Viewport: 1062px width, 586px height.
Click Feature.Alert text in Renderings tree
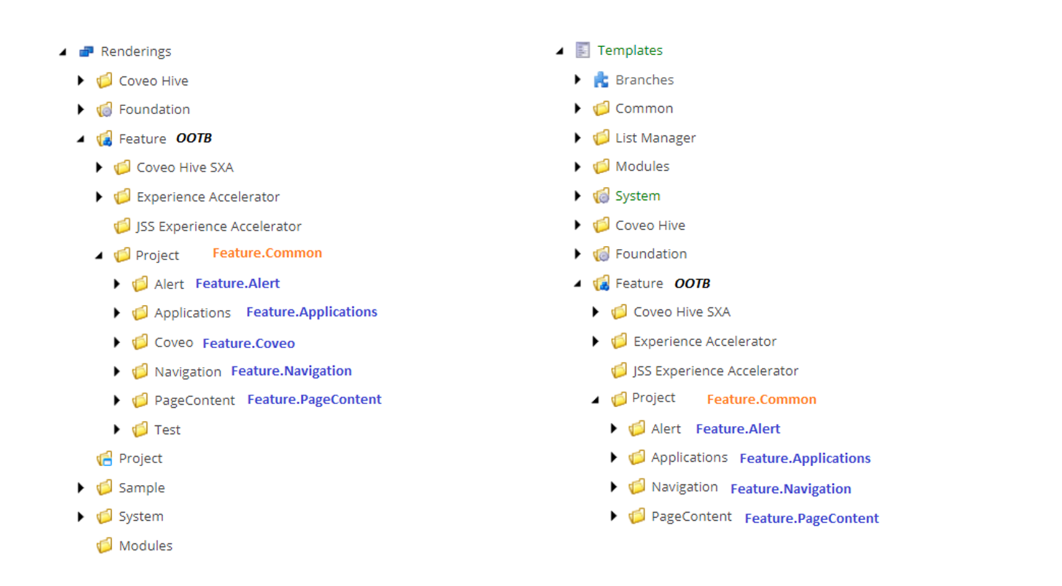(x=238, y=284)
